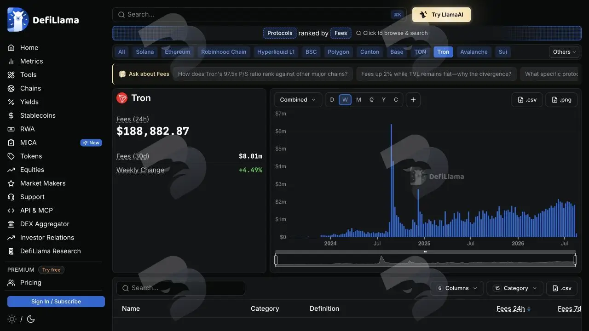
Task: Select the Y yearly interval
Action: coord(384,100)
